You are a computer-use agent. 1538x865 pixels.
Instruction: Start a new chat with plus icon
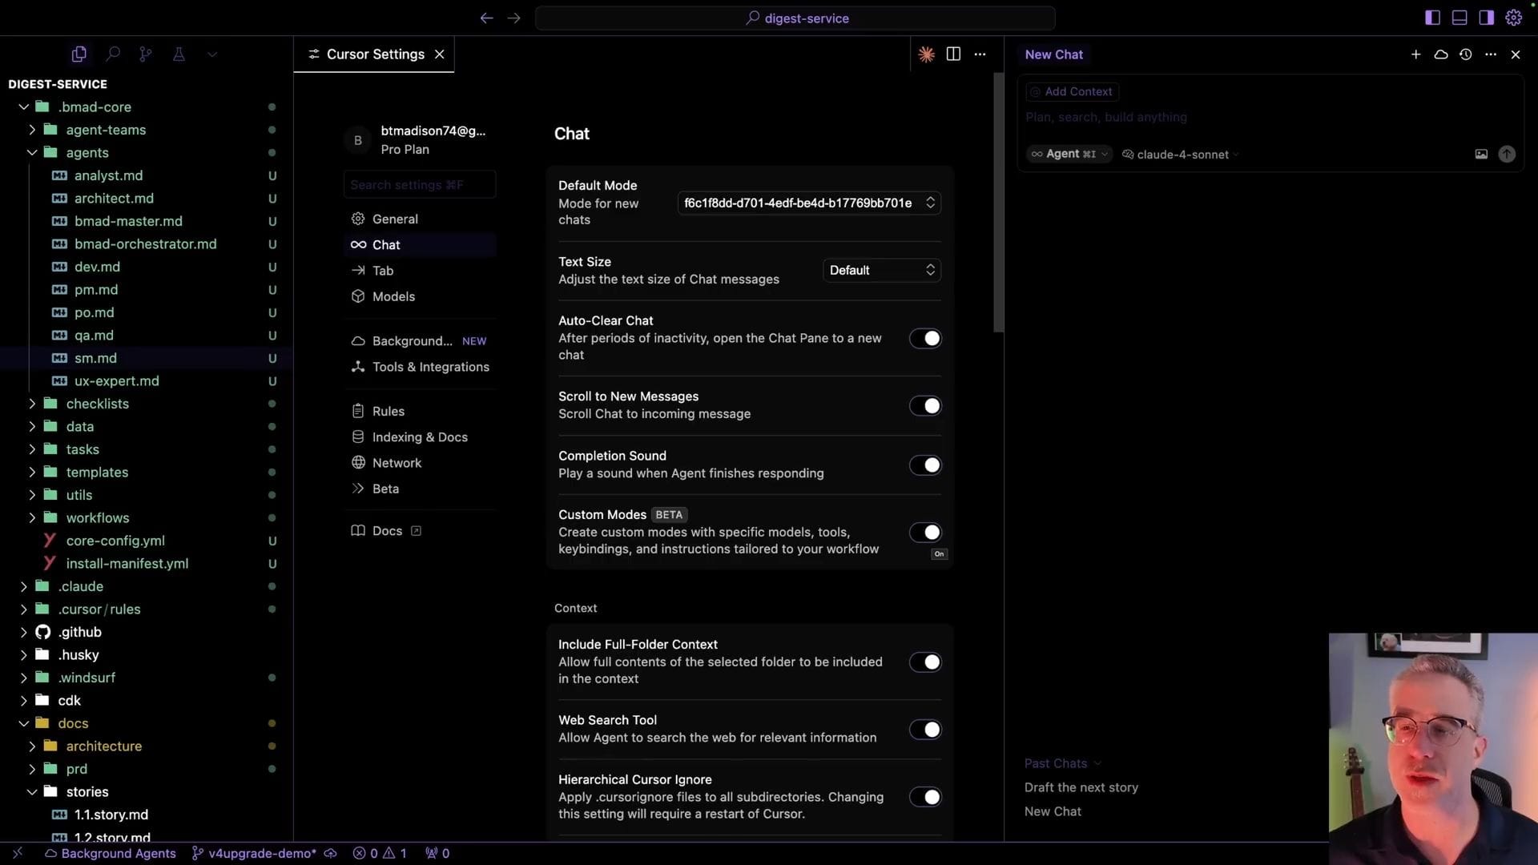coord(1415,54)
